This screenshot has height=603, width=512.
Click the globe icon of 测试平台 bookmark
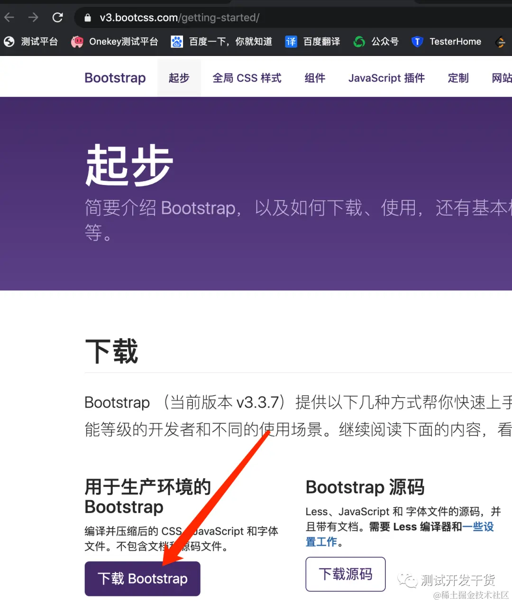coord(9,42)
